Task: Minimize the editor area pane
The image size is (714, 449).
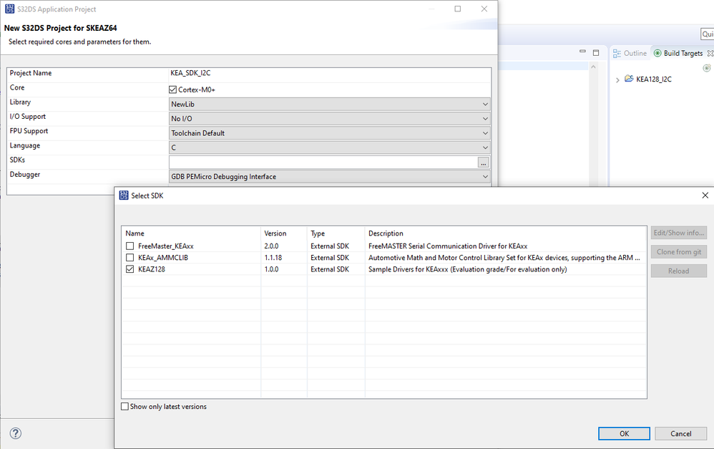Action: pos(582,52)
